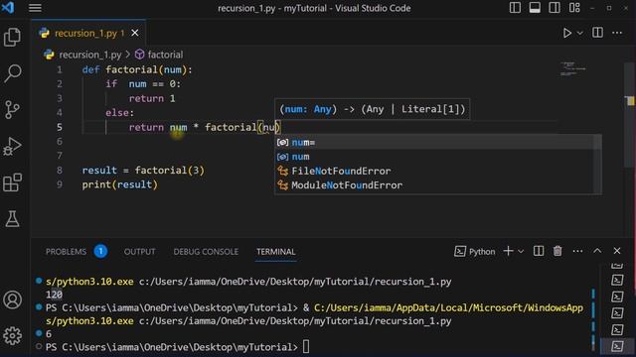
Task: Click the code minimap preview
Action: [x=572, y=69]
